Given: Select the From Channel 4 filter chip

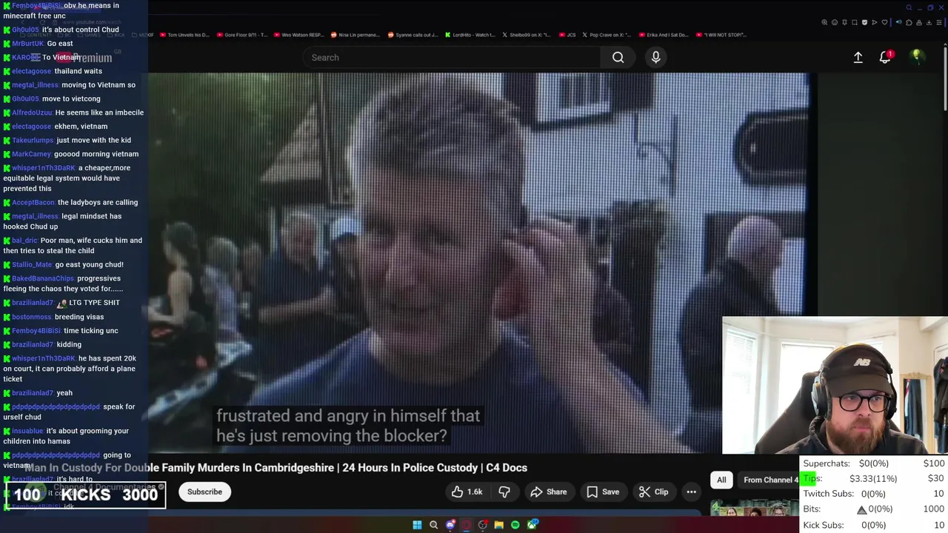Looking at the screenshot, I should tap(770, 480).
